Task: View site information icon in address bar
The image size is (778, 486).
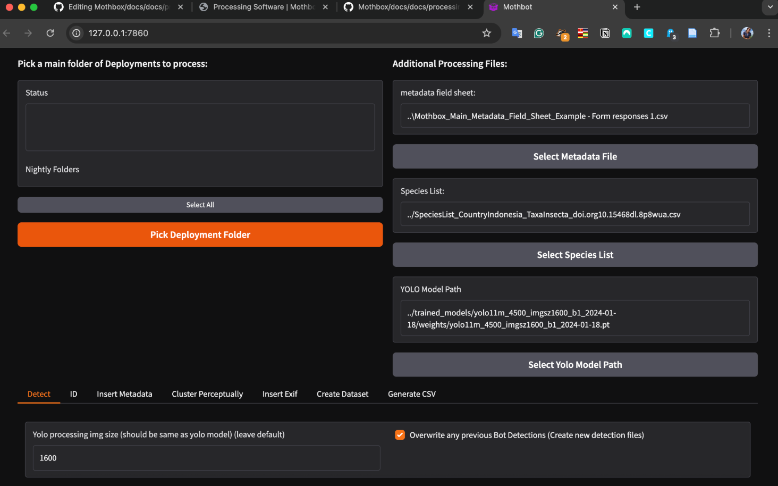Action: pyautogui.click(x=77, y=33)
